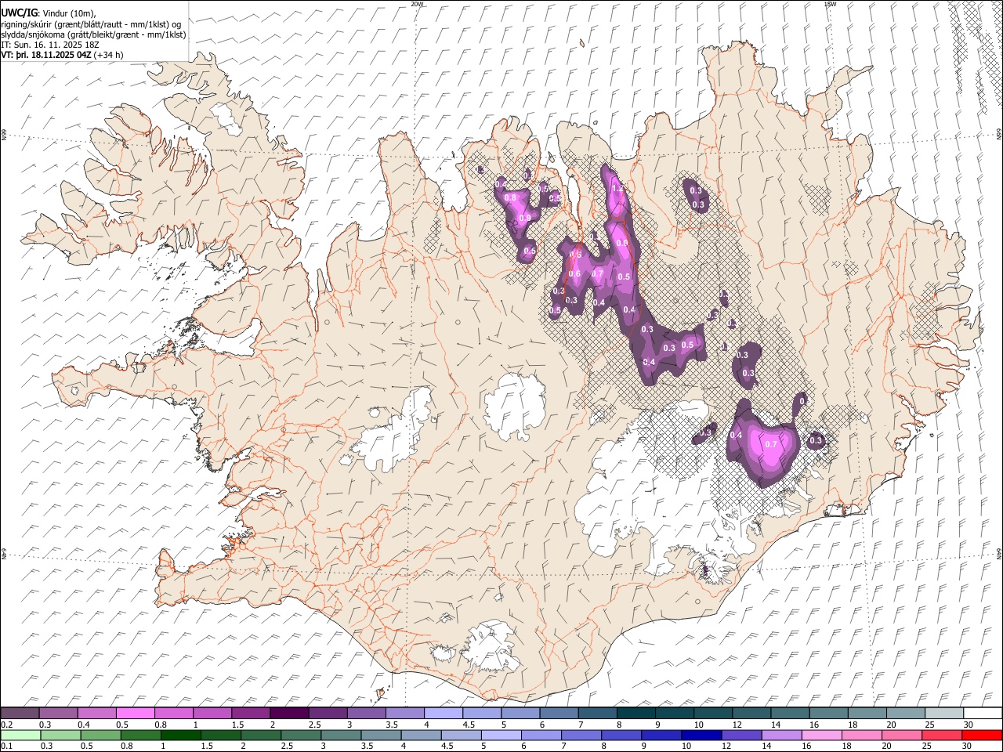This screenshot has height=752, width=1003.
Task: Click the dark plum 0.2 snow legend swatch
Action: 20,713
